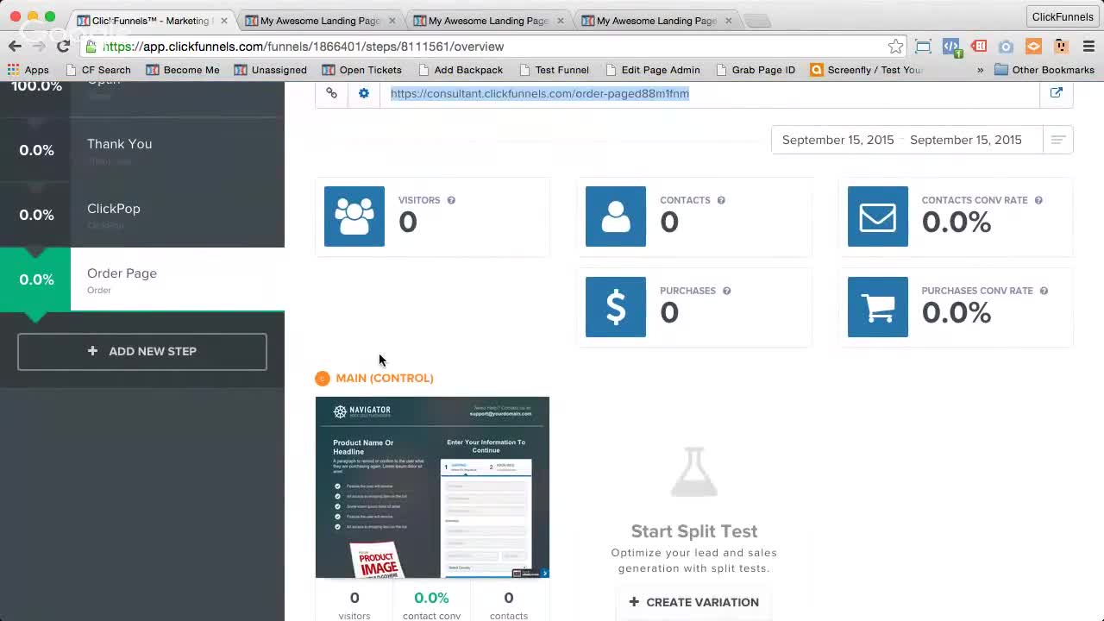The height and width of the screenshot is (621, 1104).
Task: Show help tooltip for Contacts
Action: click(721, 200)
